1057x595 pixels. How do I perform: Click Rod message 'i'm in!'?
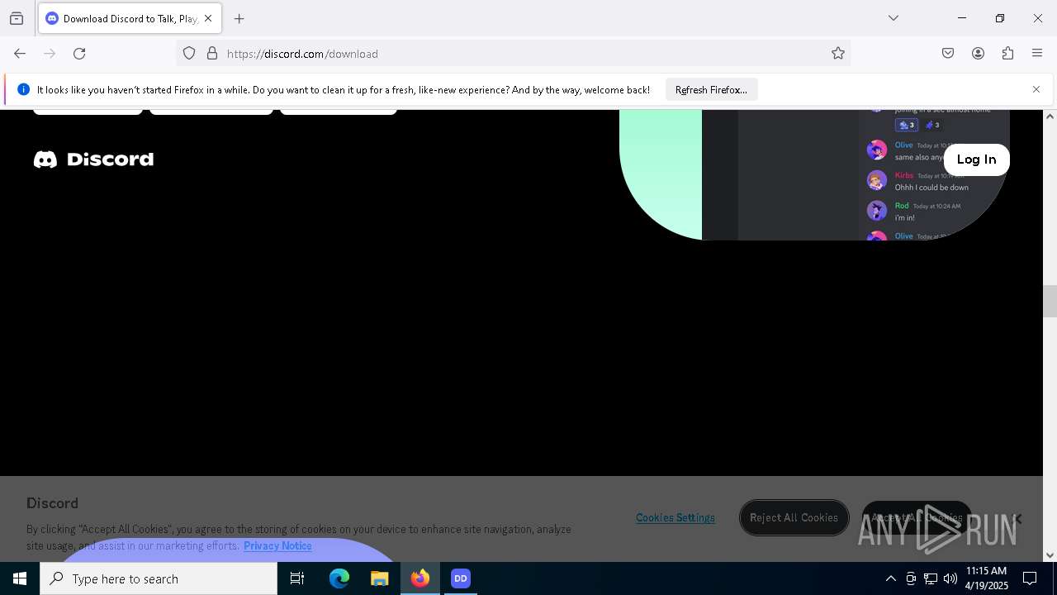[905, 218]
